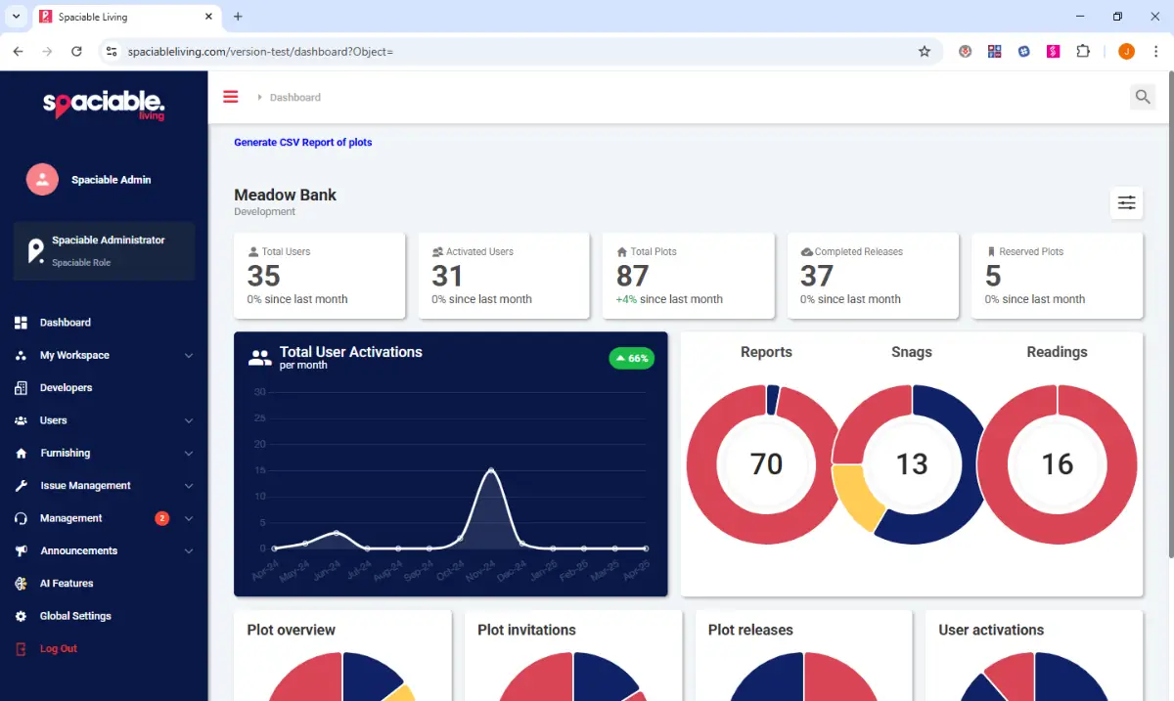
Task: Click the Announcements megaphone icon
Action: [21, 551]
